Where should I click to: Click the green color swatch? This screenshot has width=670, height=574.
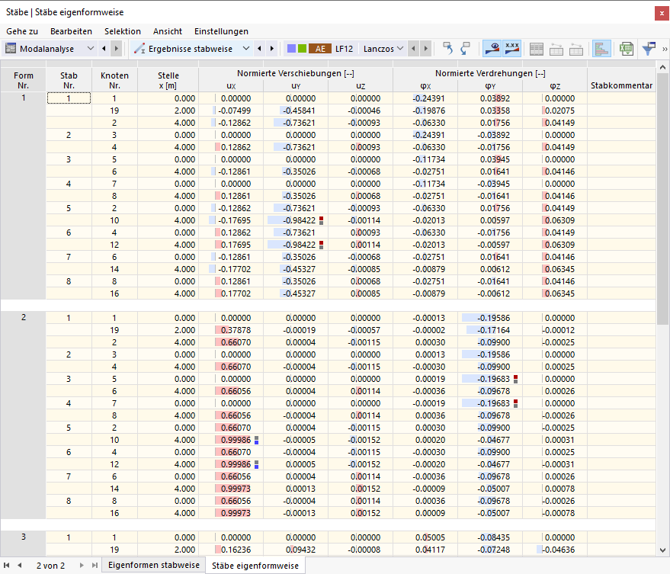coord(302,49)
